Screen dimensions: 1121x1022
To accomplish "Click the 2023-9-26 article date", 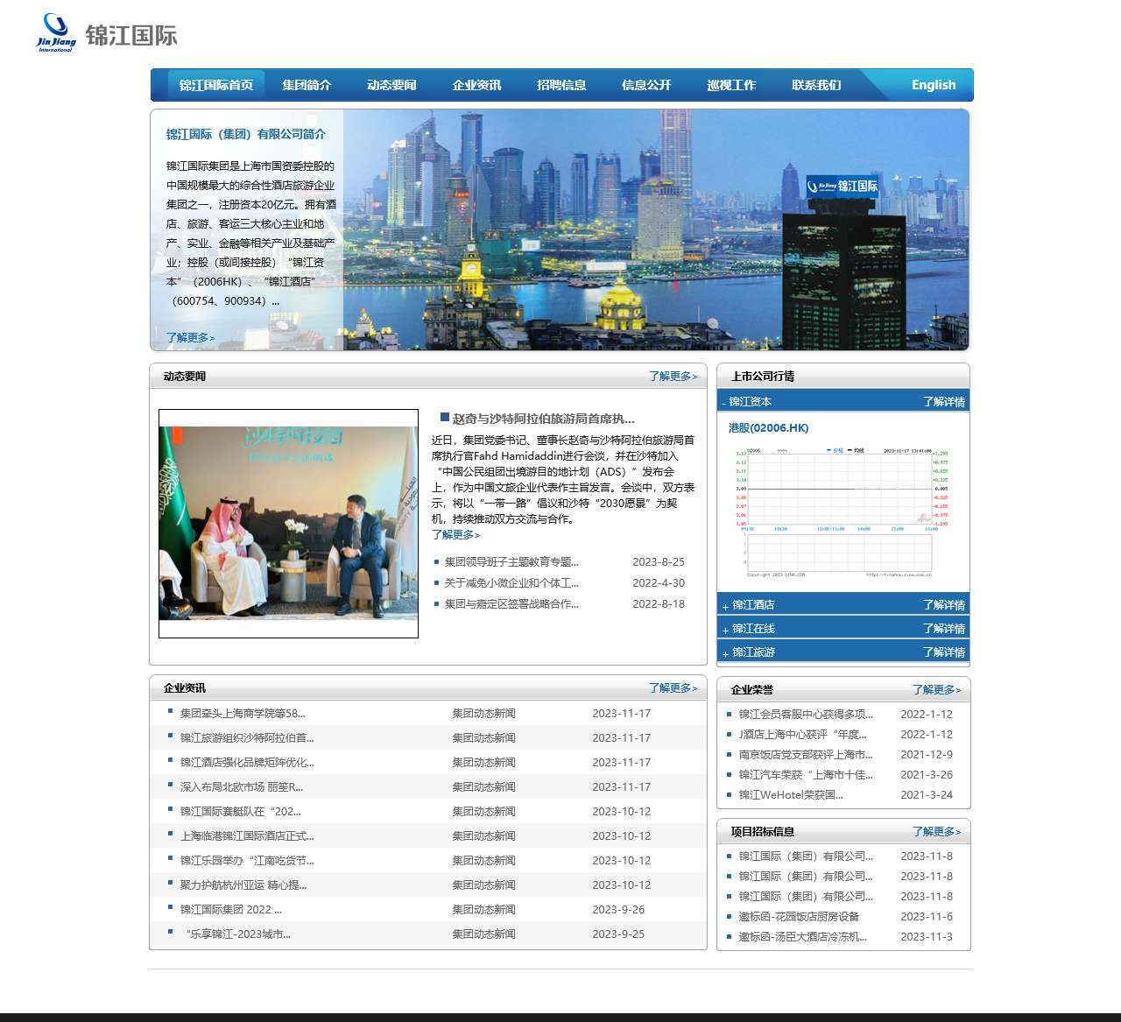I will 618,910.
